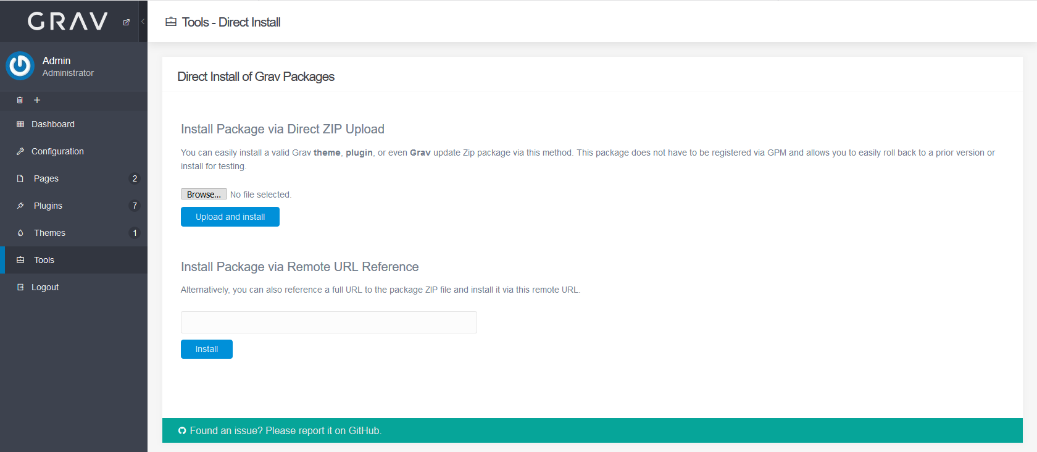Select the Tools sidebar item
Viewport: 1037px width, 452px height.
pos(73,260)
